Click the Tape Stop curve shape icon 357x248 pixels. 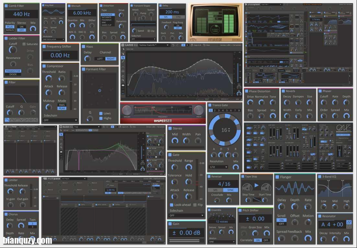[257, 200]
